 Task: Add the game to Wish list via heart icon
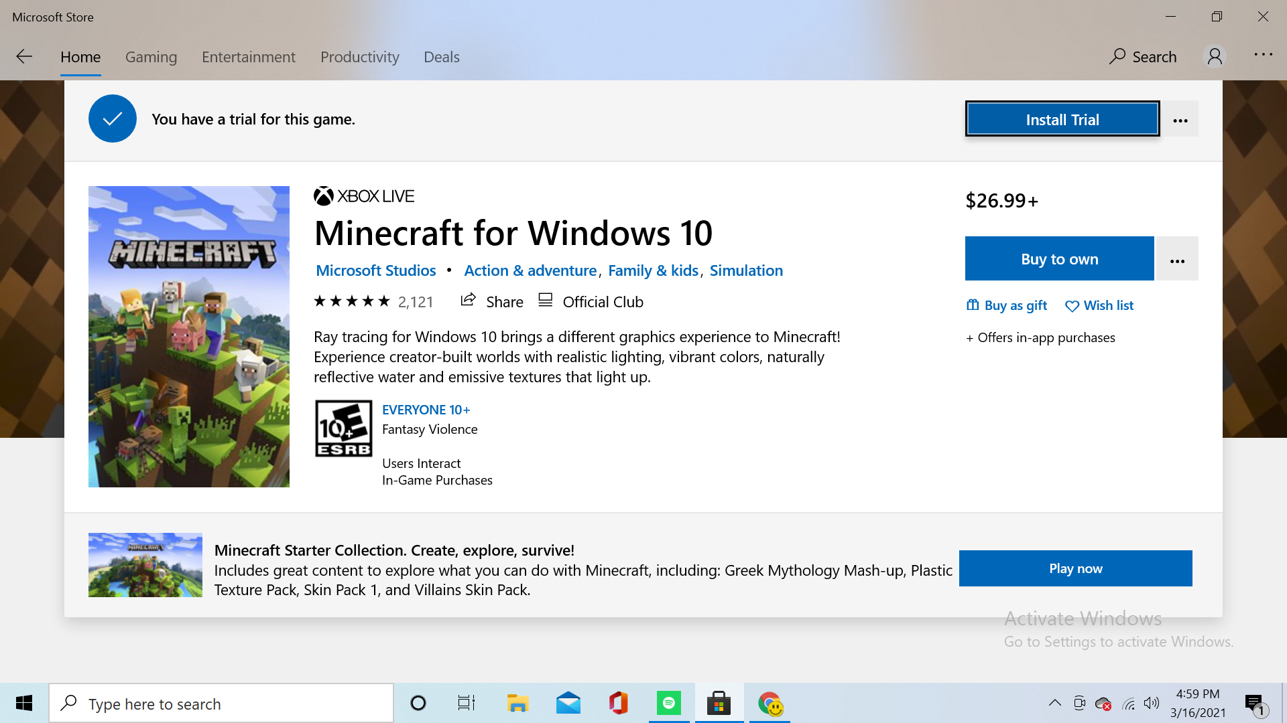[1072, 306]
